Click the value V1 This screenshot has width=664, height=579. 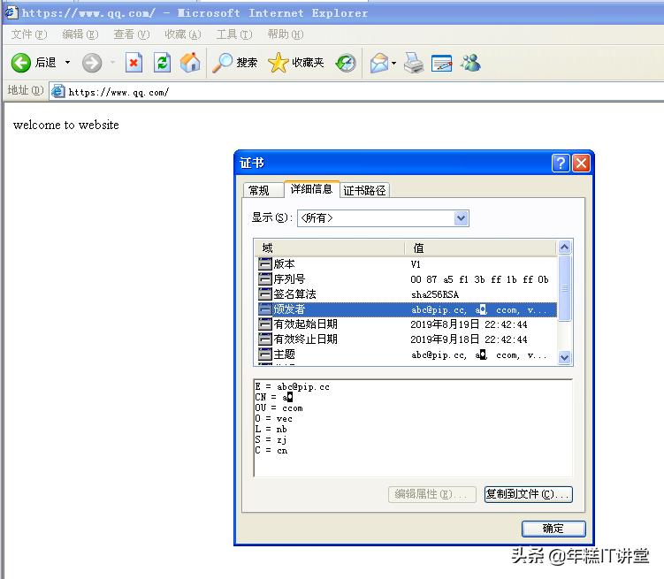point(416,264)
